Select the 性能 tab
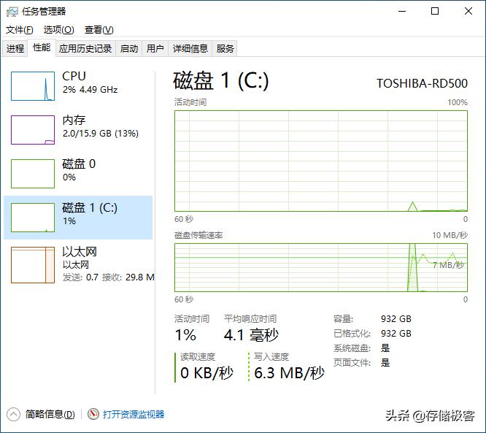Viewport: 486px width, 433px height. click(42, 47)
